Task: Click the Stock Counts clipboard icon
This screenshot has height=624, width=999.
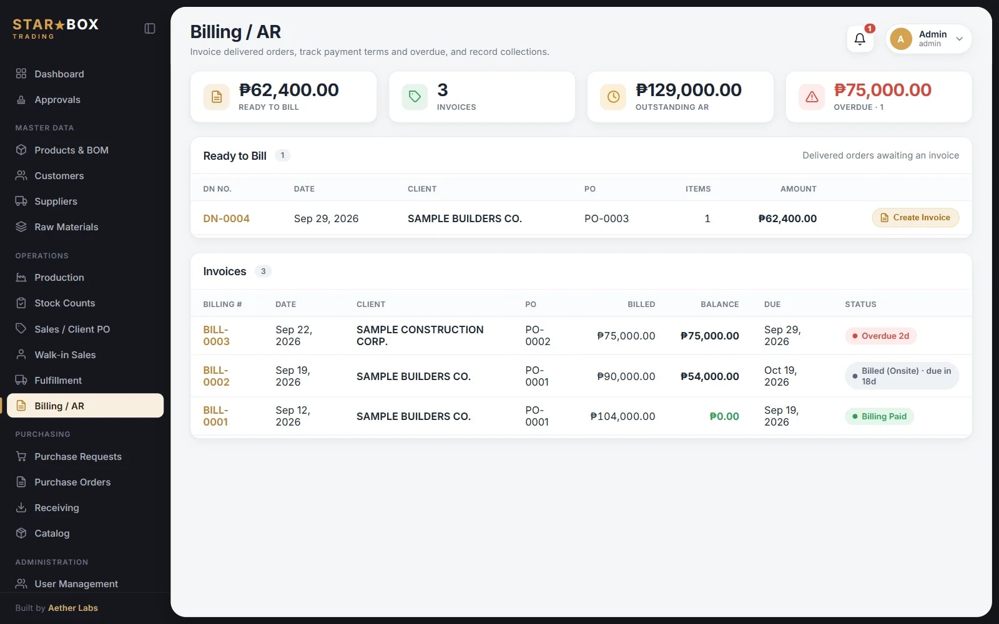Action: pos(21,303)
